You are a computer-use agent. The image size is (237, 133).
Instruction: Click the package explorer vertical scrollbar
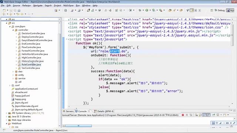click(59, 61)
